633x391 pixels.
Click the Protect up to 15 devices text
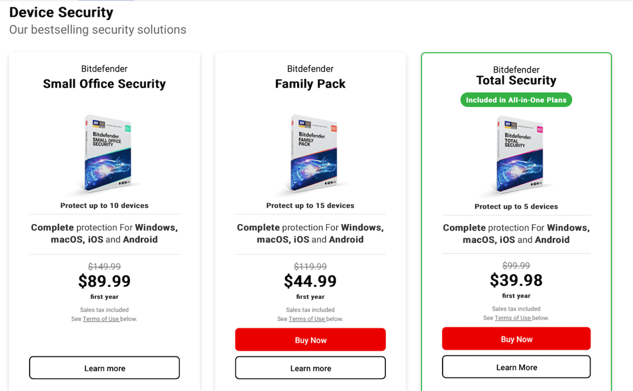click(310, 206)
